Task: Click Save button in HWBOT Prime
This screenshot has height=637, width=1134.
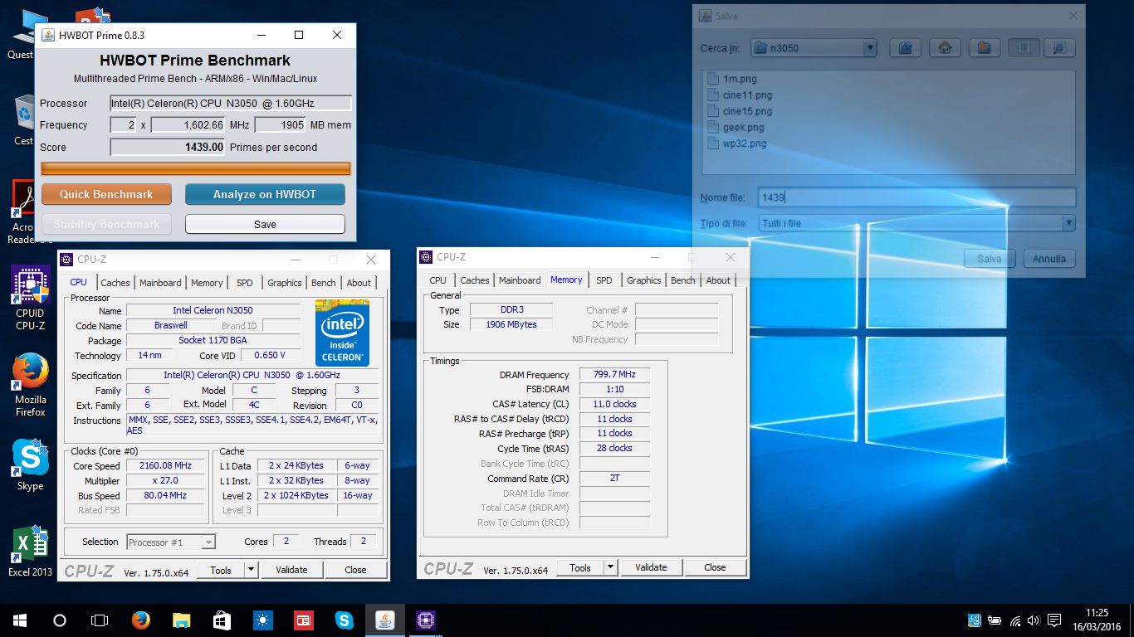Action: [x=265, y=224]
